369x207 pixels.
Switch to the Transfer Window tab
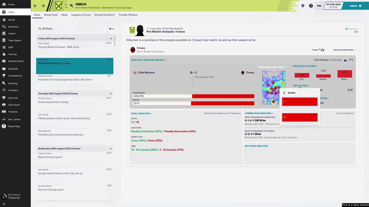click(128, 15)
